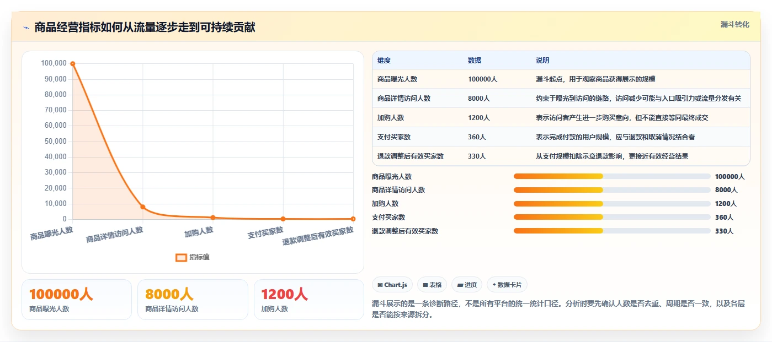772x342 pixels.
Task: Click the last chart point above 退款调整后有效买家数
Action: [x=353, y=219]
